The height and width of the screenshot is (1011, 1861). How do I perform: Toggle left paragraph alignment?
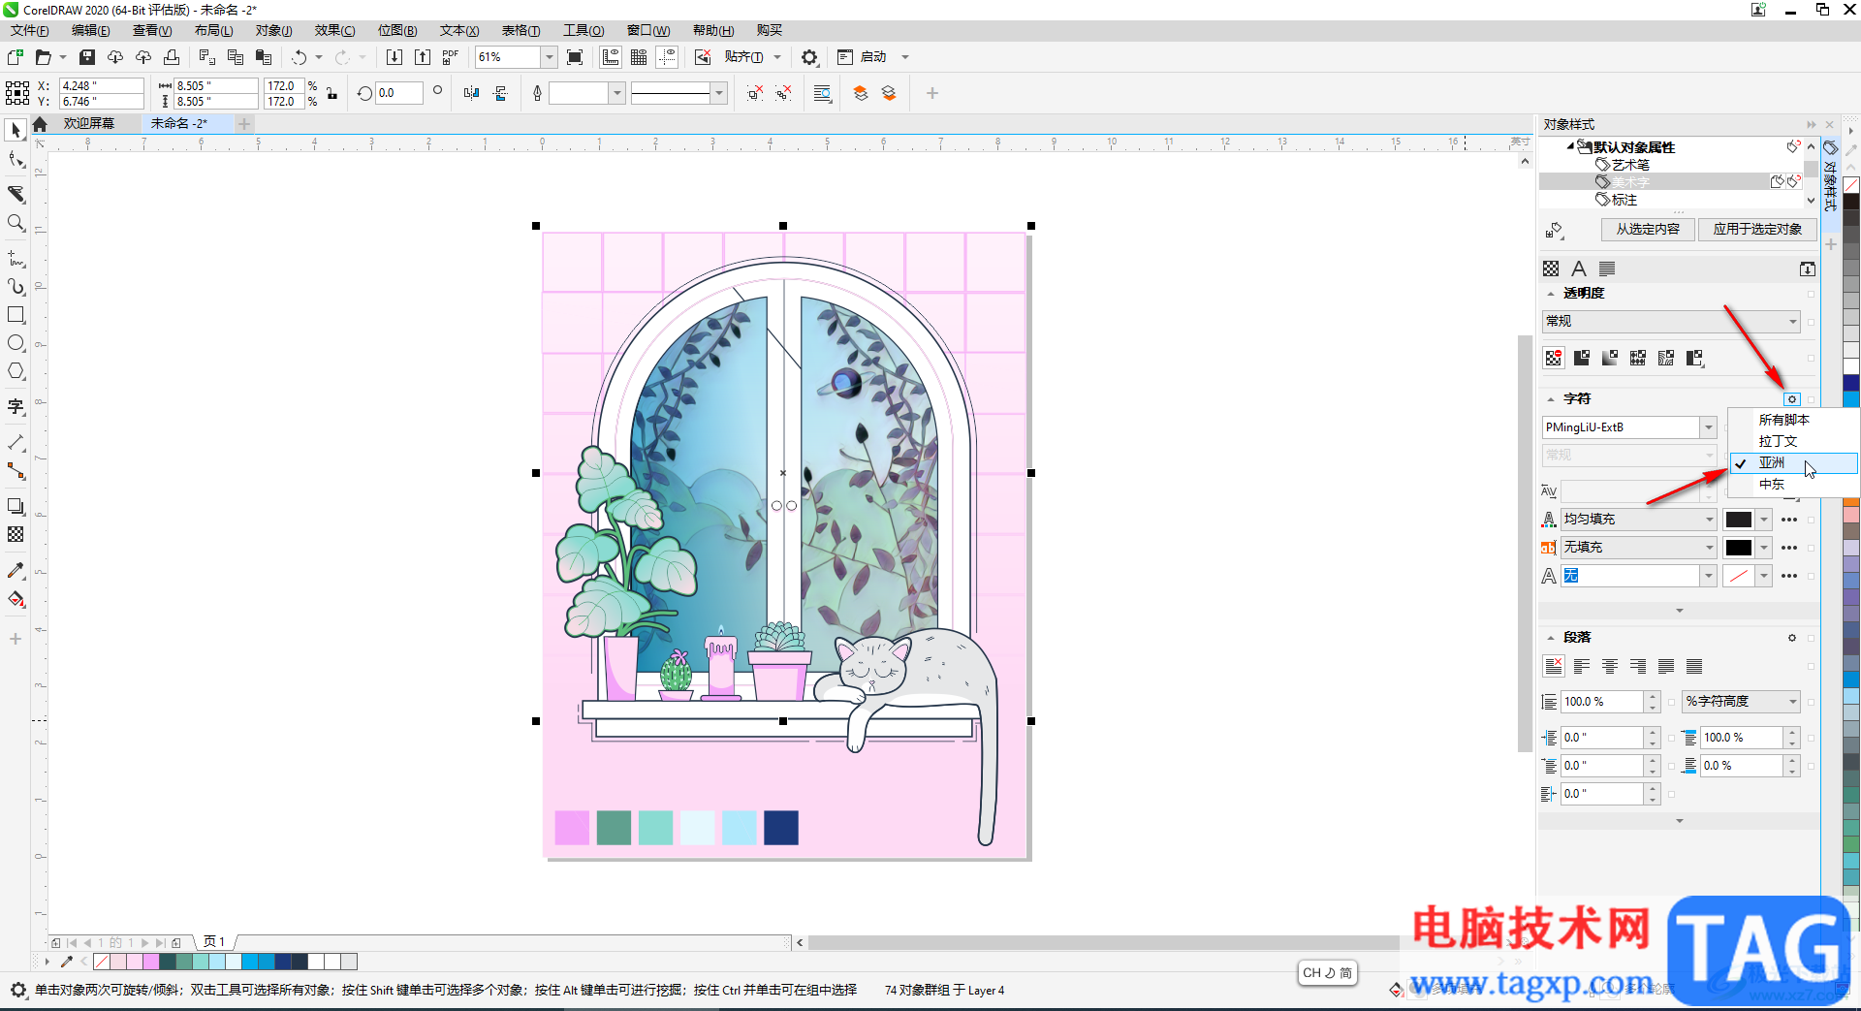pyautogui.click(x=1582, y=666)
